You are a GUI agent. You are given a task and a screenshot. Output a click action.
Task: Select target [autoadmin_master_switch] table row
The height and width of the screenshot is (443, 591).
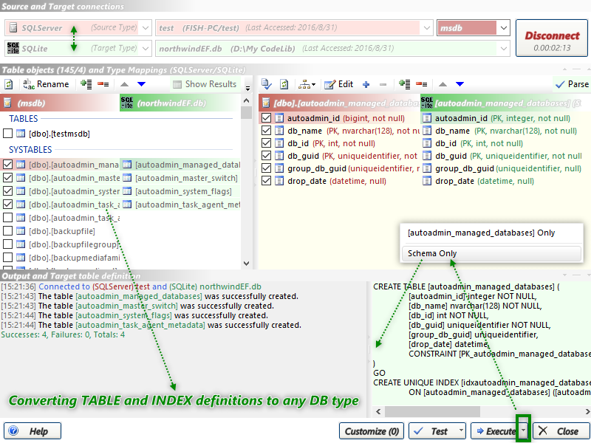pyautogui.click(x=180, y=178)
